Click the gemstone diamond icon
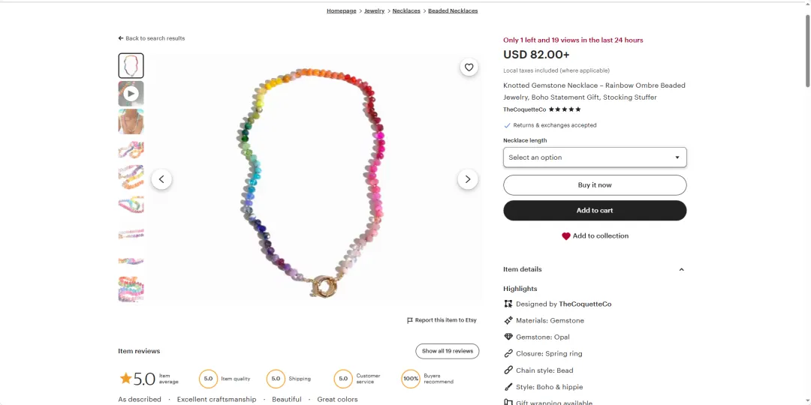Image resolution: width=811 pixels, height=405 pixels. pyautogui.click(x=508, y=337)
